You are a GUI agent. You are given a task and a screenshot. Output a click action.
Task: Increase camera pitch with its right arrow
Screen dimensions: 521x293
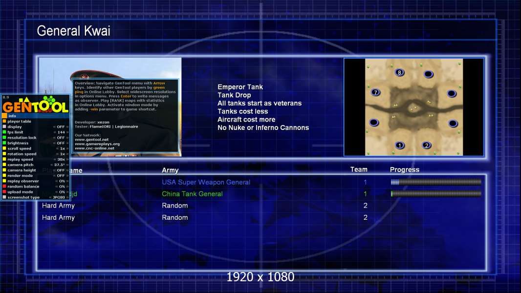[x=67, y=165]
